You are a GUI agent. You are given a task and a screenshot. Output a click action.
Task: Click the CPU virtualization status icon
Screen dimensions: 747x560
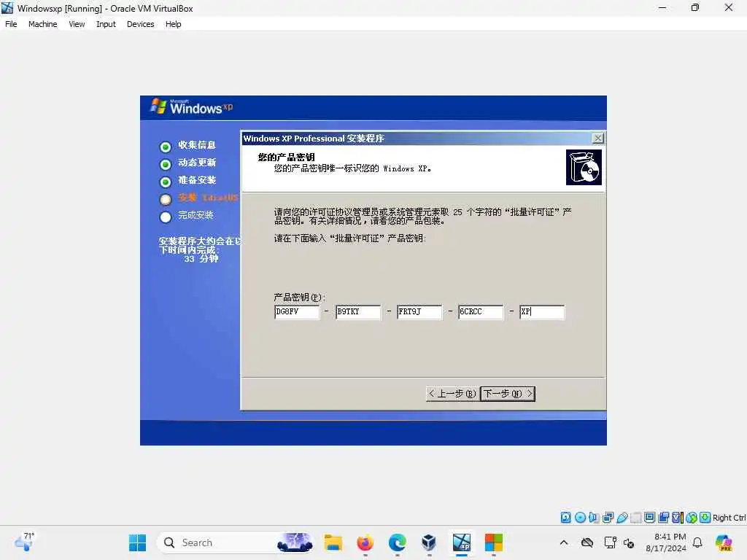678,517
